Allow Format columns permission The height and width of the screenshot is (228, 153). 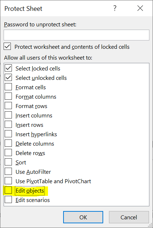8,96
